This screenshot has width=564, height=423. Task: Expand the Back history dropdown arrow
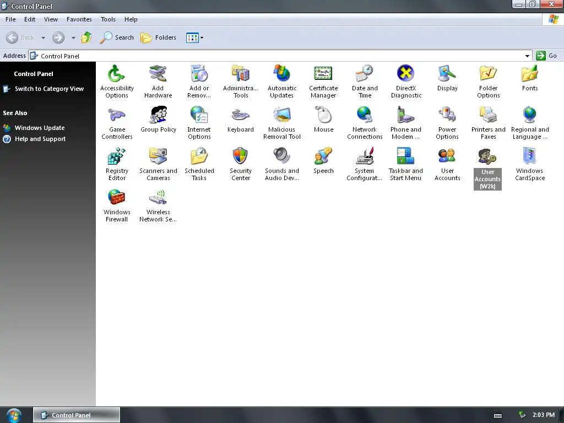(x=43, y=37)
